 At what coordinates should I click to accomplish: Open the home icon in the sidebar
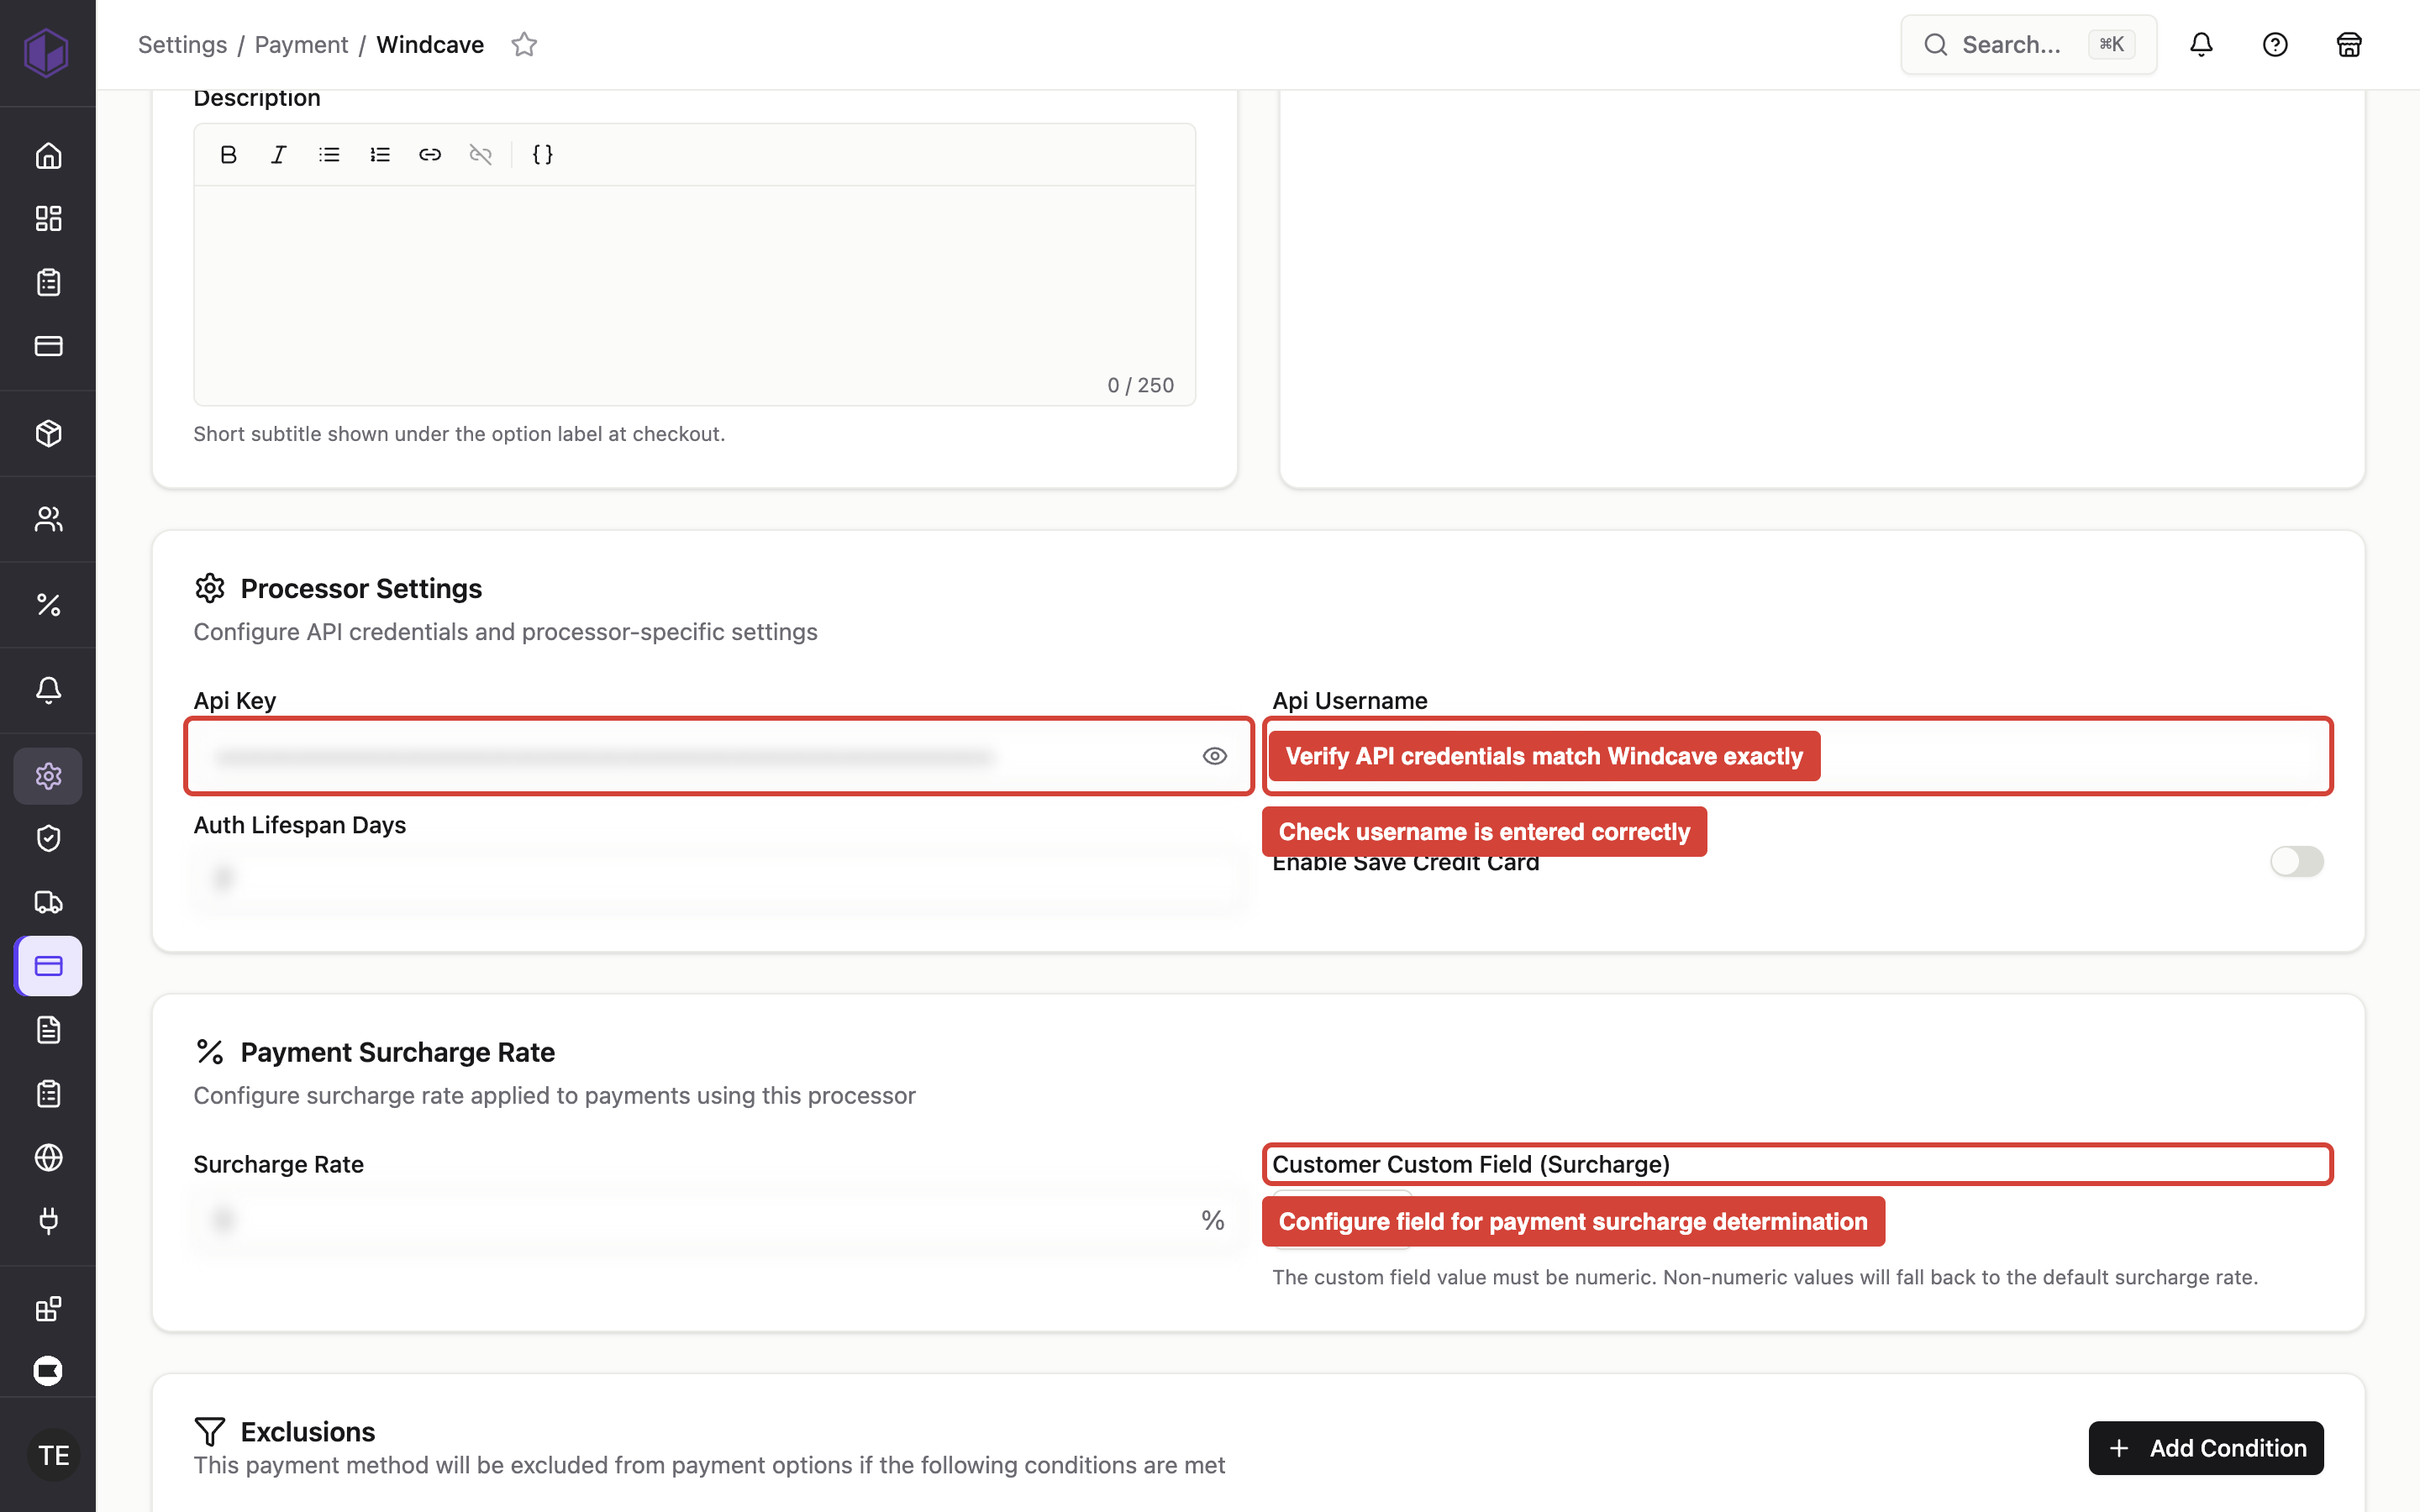pyautogui.click(x=48, y=156)
